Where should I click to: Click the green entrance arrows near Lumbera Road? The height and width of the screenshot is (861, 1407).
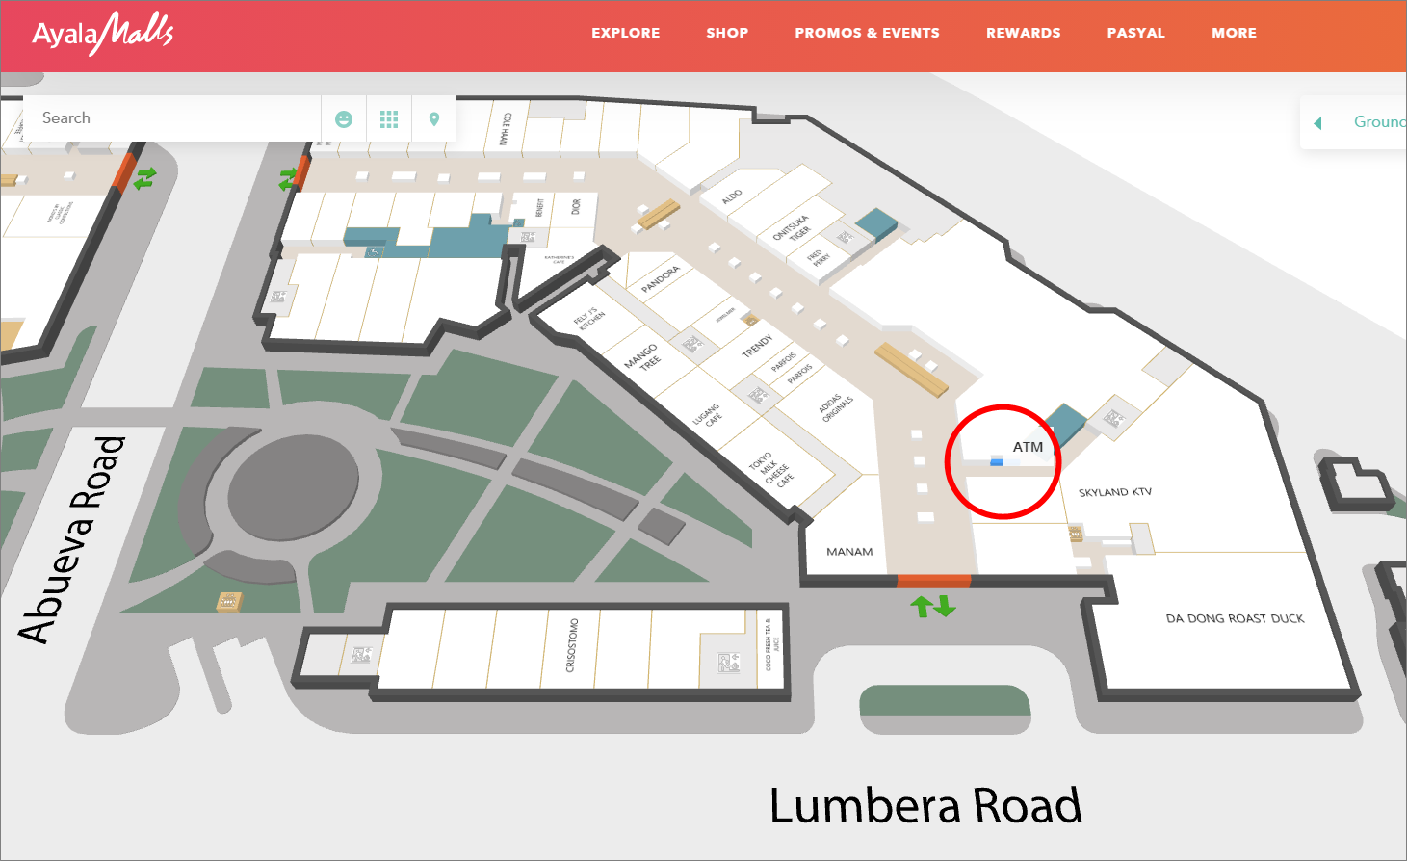(933, 606)
